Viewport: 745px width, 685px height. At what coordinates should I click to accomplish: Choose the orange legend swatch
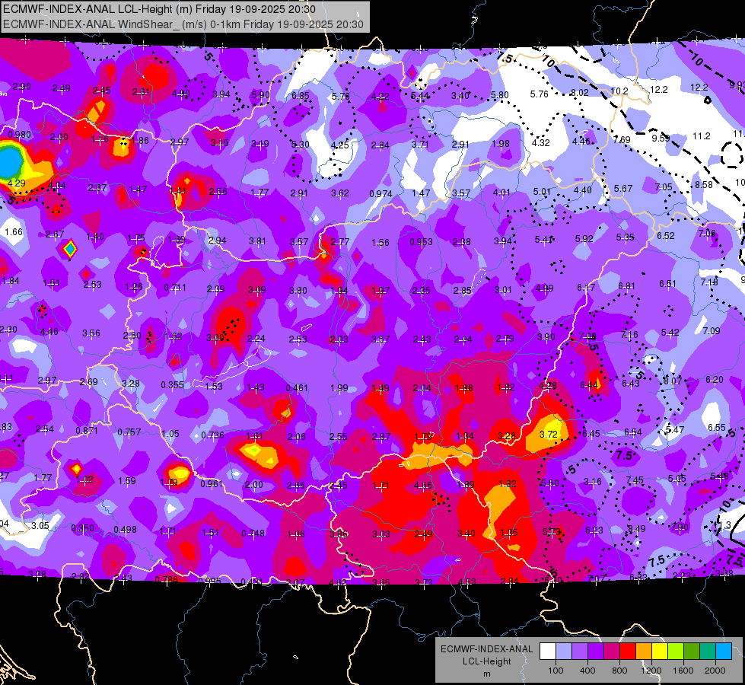(644, 652)
